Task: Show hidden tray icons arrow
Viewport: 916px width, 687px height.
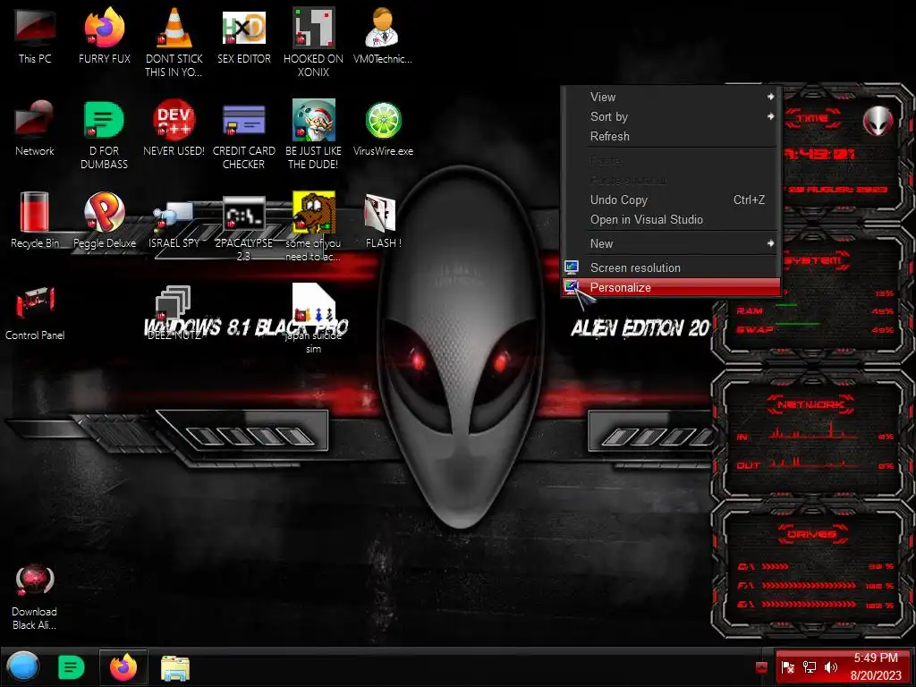Action: click(761, 667)
